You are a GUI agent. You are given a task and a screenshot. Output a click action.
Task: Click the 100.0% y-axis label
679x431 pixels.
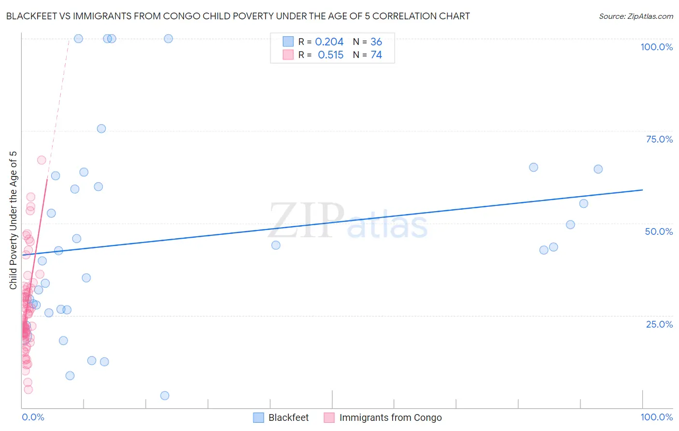point(656,47)
